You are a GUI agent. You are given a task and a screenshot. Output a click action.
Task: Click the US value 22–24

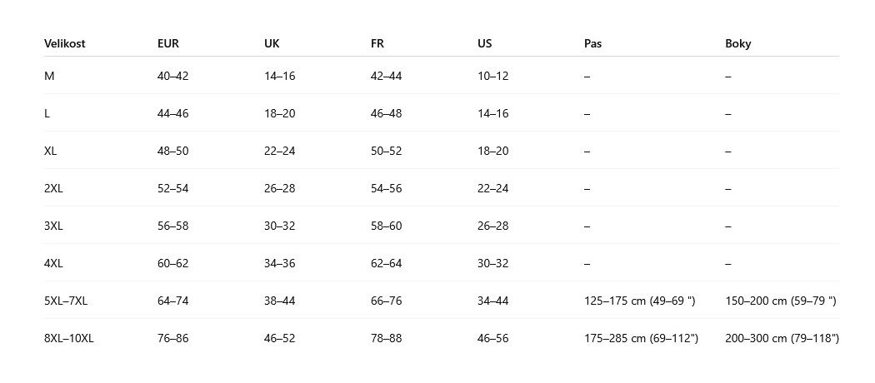point(493,188)
